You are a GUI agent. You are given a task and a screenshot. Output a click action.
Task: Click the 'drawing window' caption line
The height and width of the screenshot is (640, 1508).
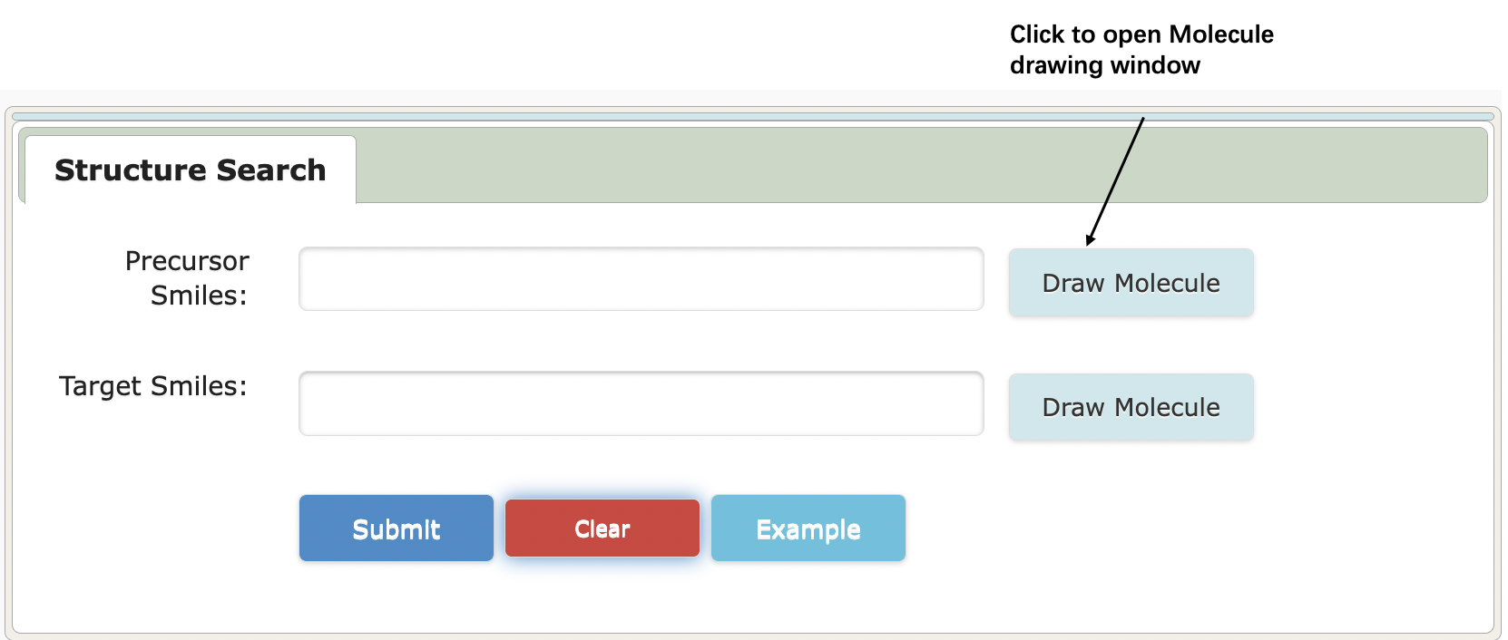[x=1105, y=65]
